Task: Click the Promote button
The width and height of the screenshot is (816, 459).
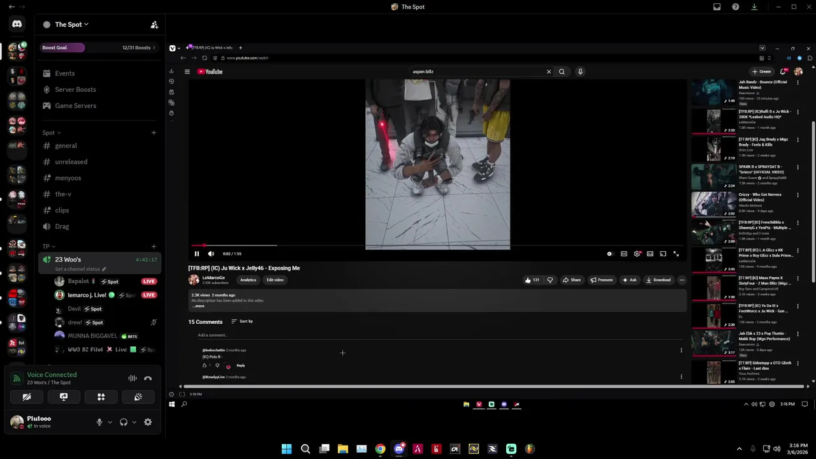Action: tap(602, 280)
